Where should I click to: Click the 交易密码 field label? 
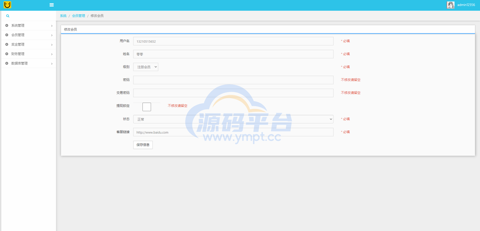tap(123, 93)
